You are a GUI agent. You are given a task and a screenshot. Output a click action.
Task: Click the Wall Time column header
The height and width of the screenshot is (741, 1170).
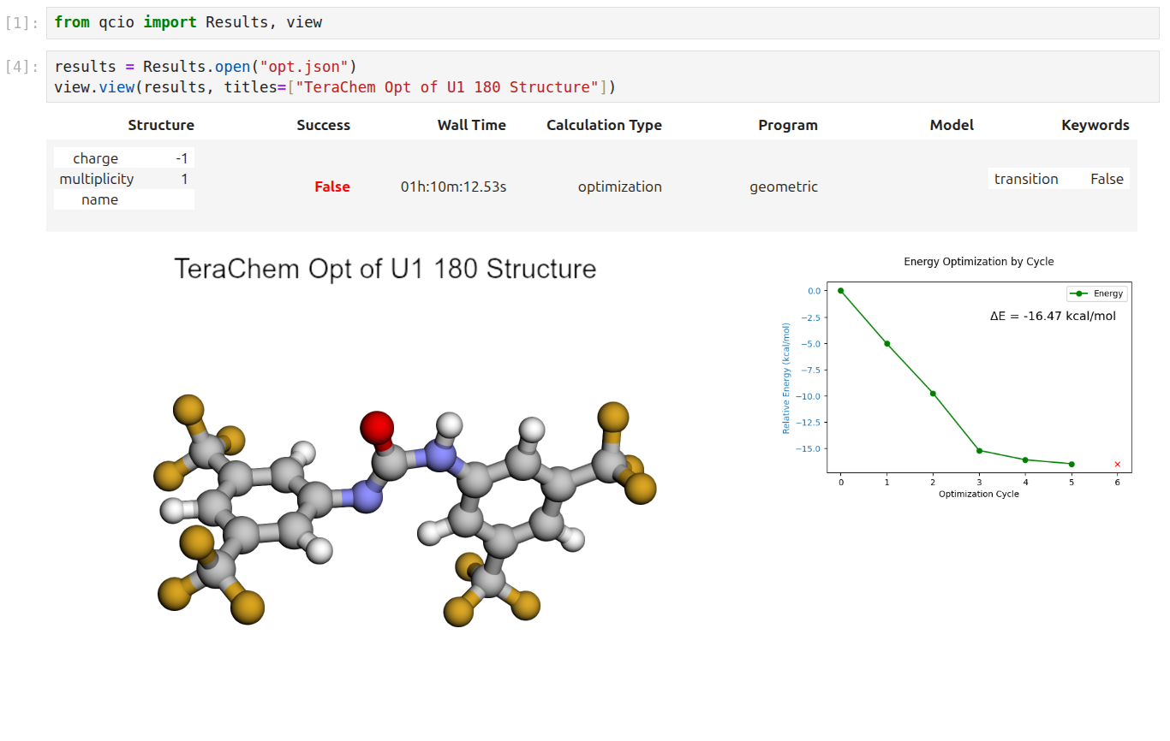(472, 125)
